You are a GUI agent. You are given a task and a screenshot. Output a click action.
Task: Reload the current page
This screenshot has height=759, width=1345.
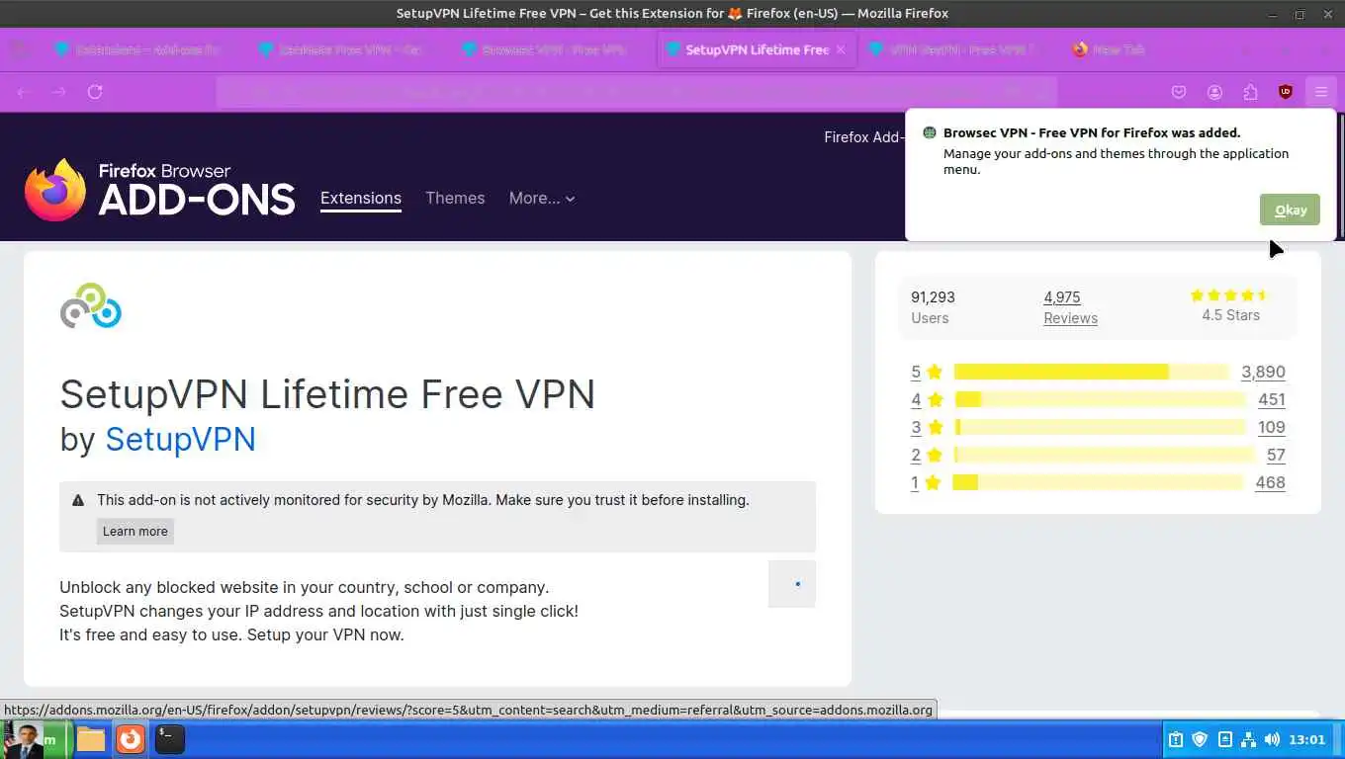point(95,92)
